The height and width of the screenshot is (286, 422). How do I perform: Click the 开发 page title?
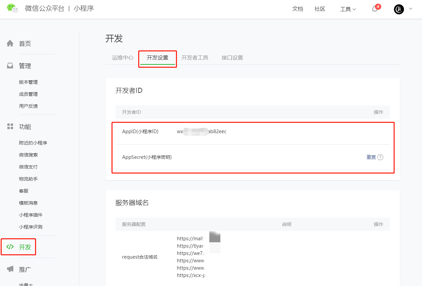(x=114, y=38)
